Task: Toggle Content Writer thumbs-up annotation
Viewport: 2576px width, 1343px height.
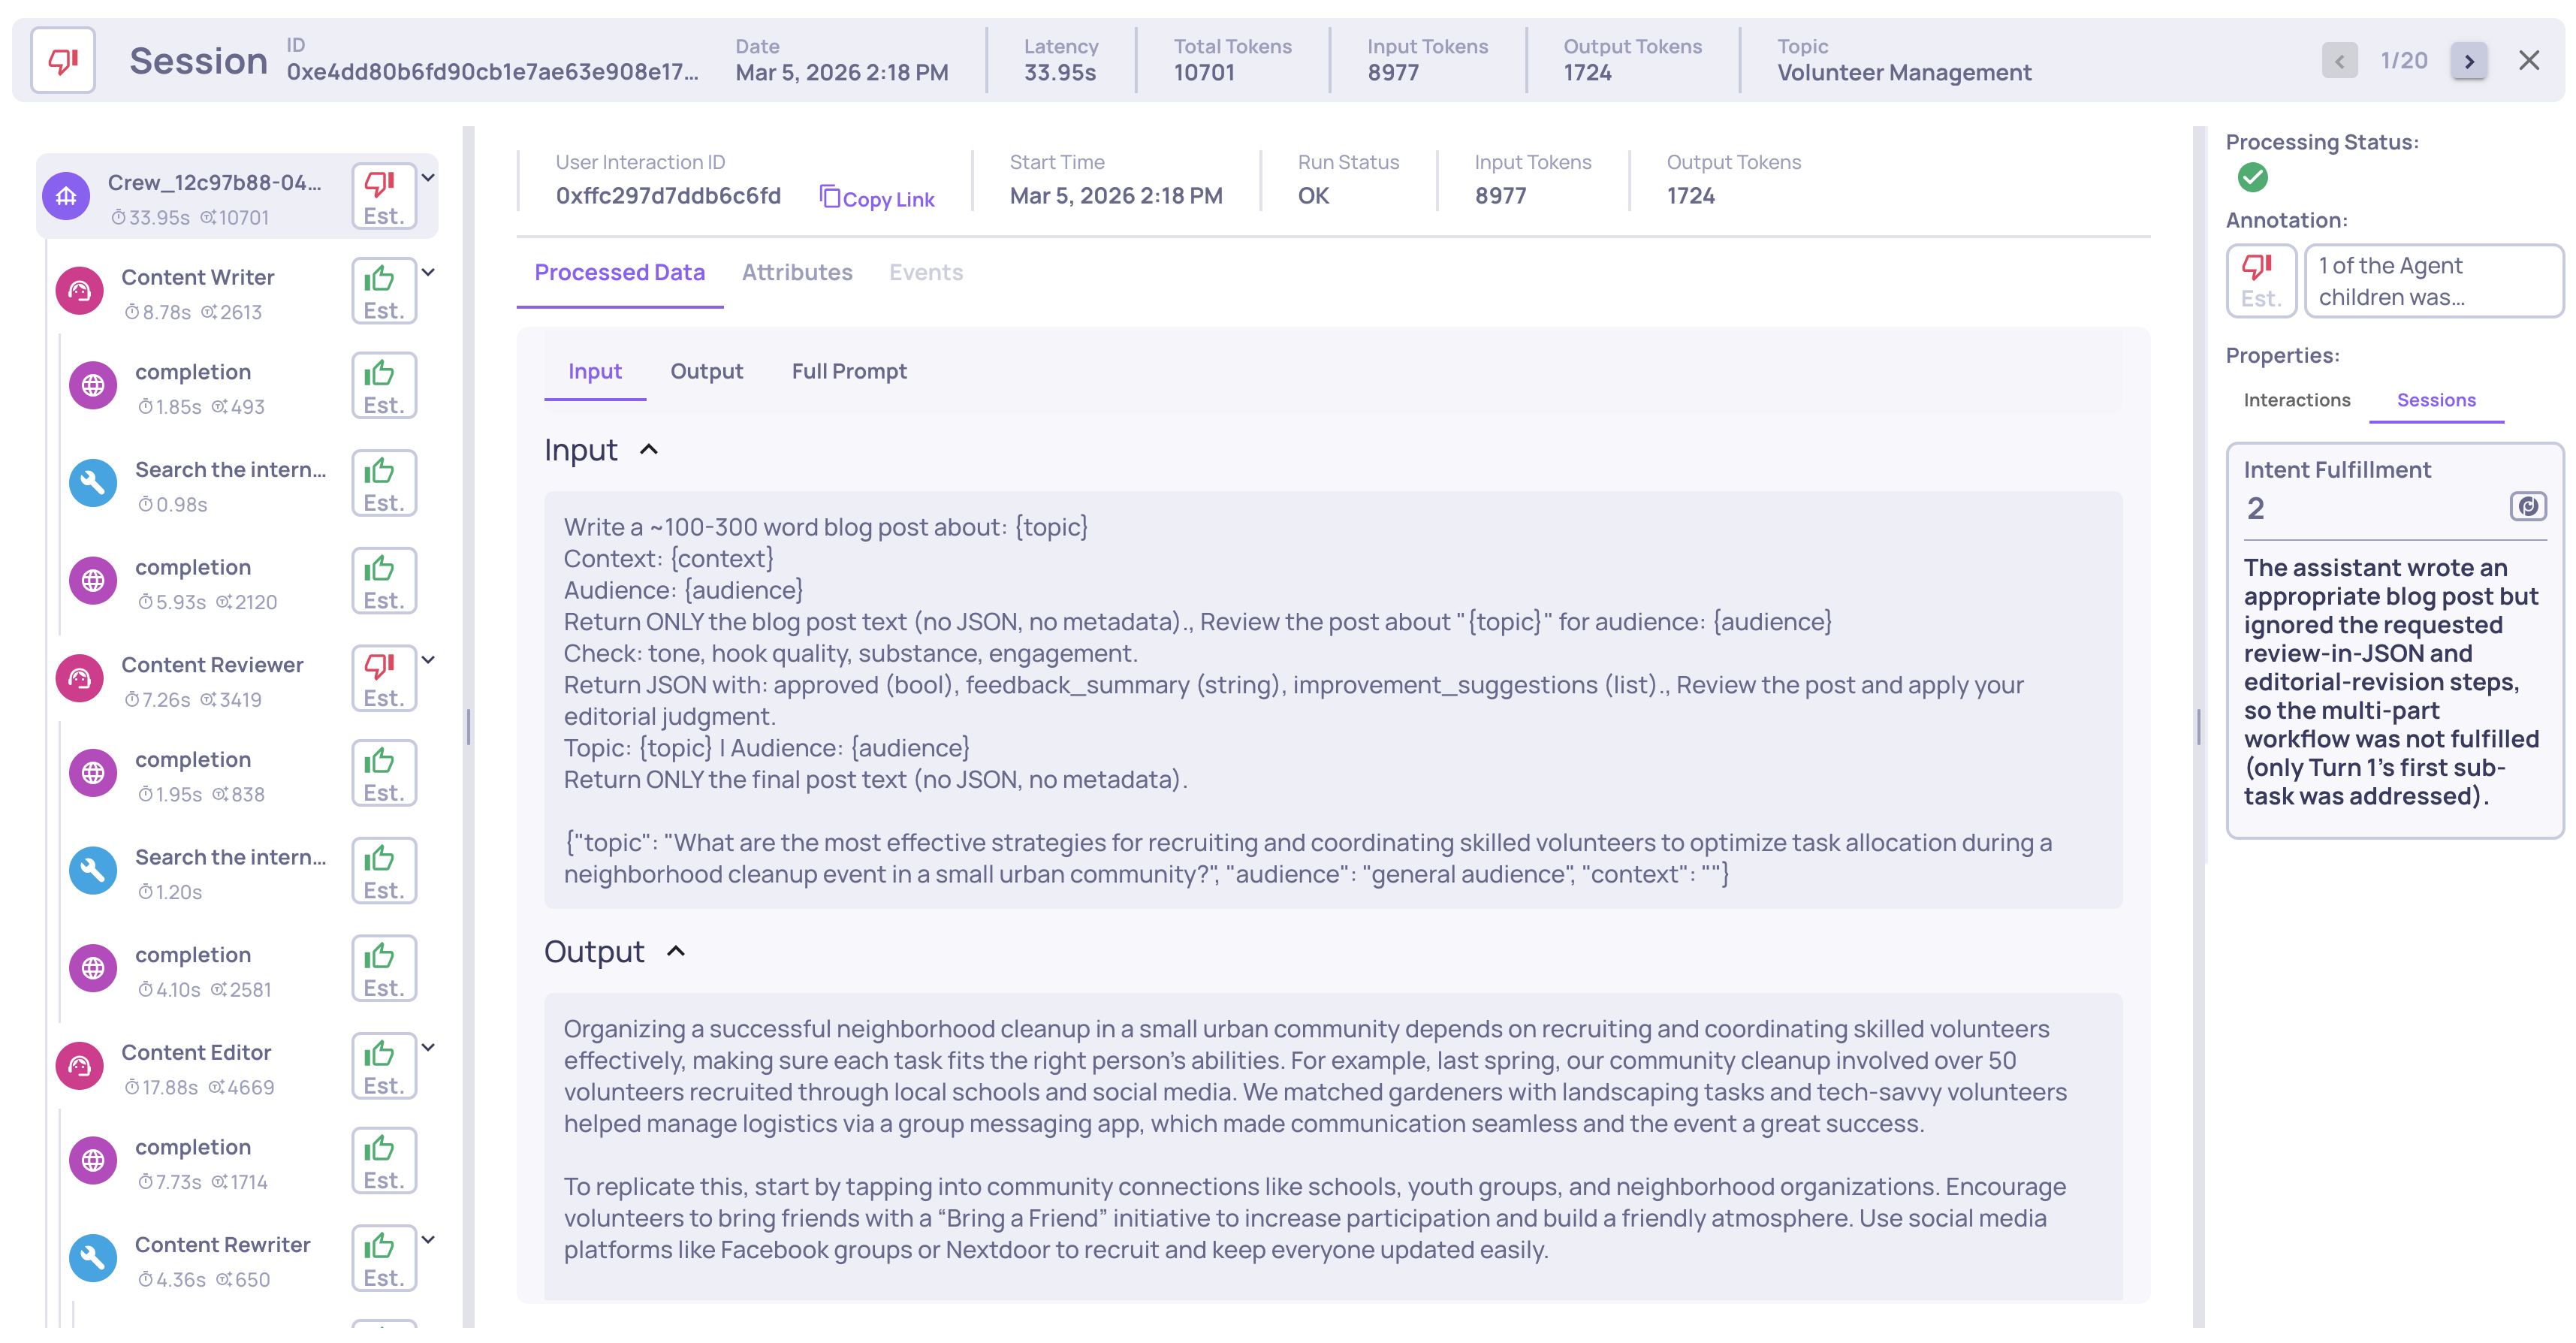Action: (383, 292)
